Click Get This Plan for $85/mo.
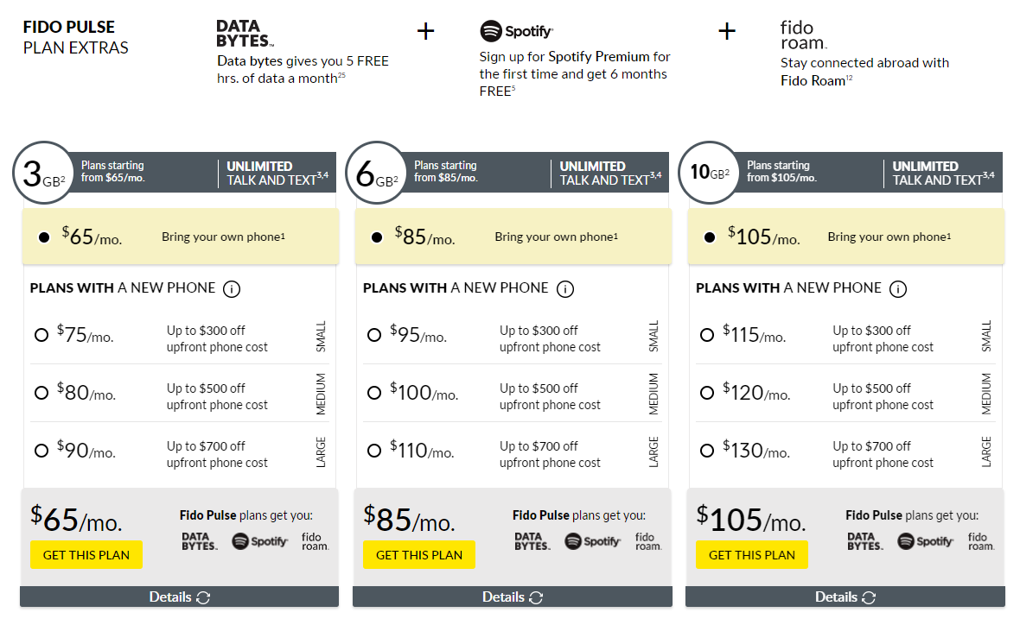This screenshot has width=1020, height=625. click(x=419, y=555)
